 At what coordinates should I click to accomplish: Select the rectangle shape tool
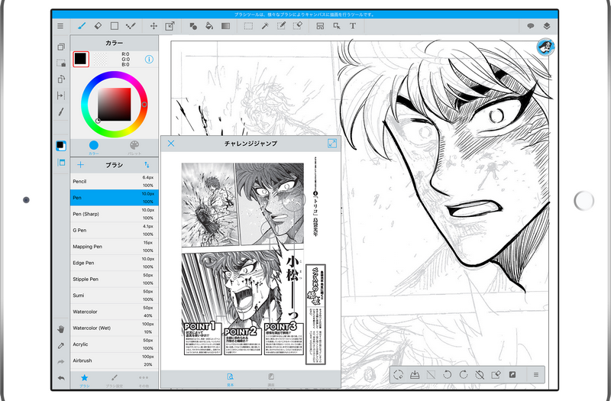(114, 26)
